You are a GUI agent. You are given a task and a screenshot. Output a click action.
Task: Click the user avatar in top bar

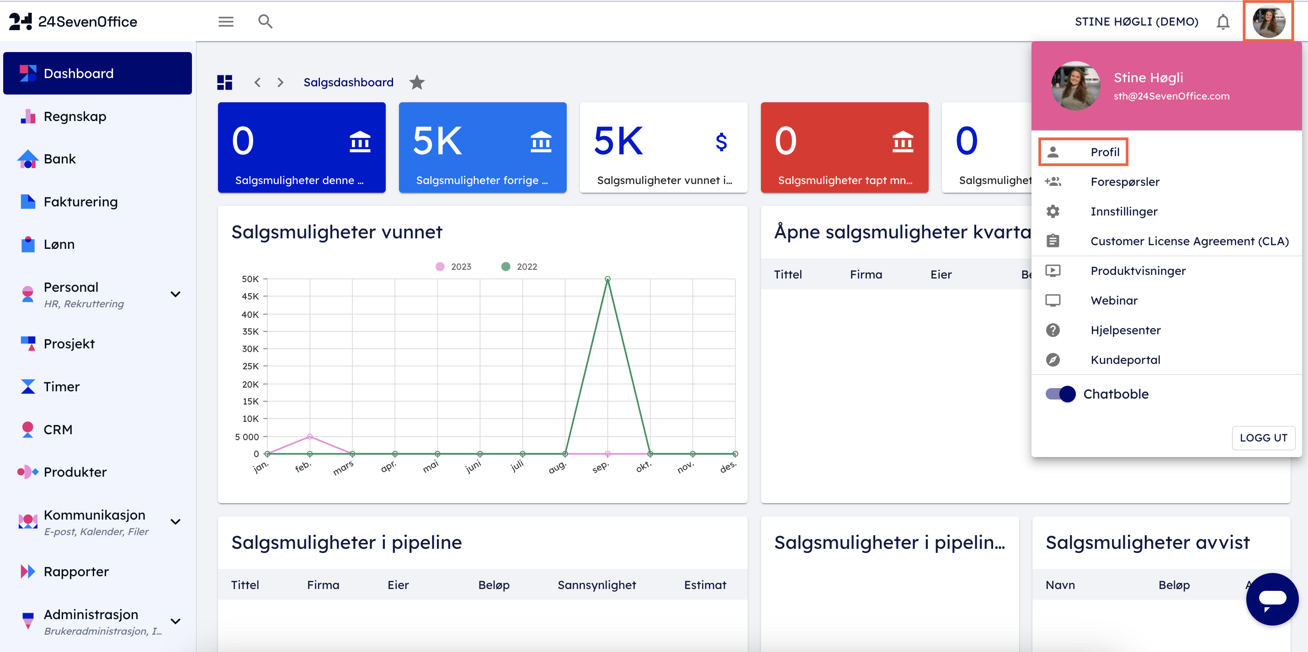[1268, 21]
